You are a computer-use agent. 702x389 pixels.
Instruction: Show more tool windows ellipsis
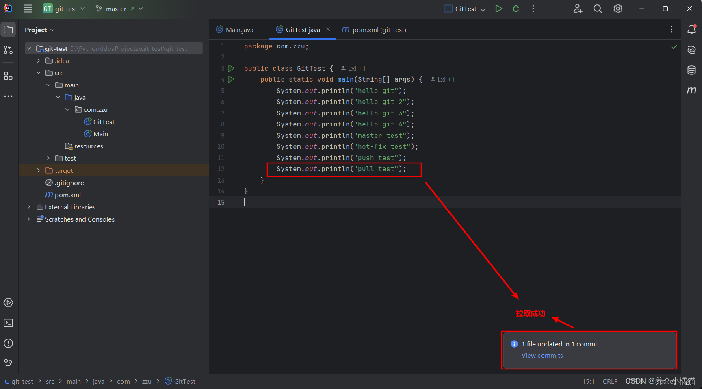pyautogui.click(x=8, y=96)
